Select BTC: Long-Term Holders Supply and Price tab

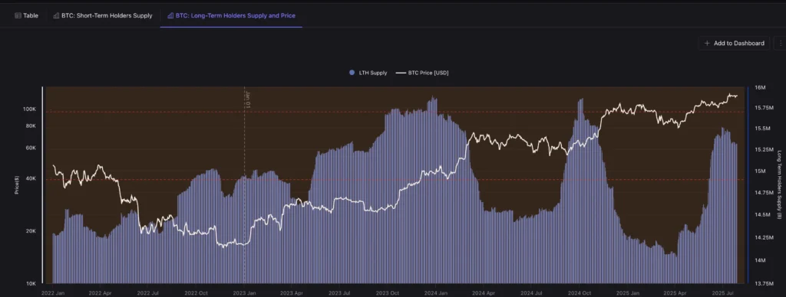click(x=231, y=15)
